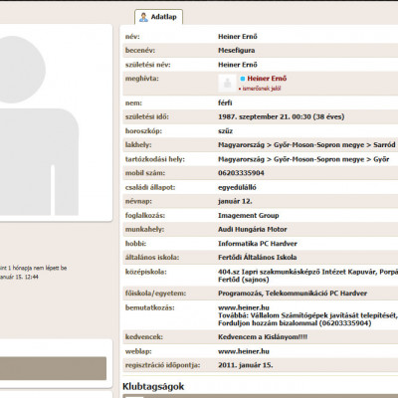
Task: Select mobile number '06203335904' in mobil szám row
Action: click(241, 173)
